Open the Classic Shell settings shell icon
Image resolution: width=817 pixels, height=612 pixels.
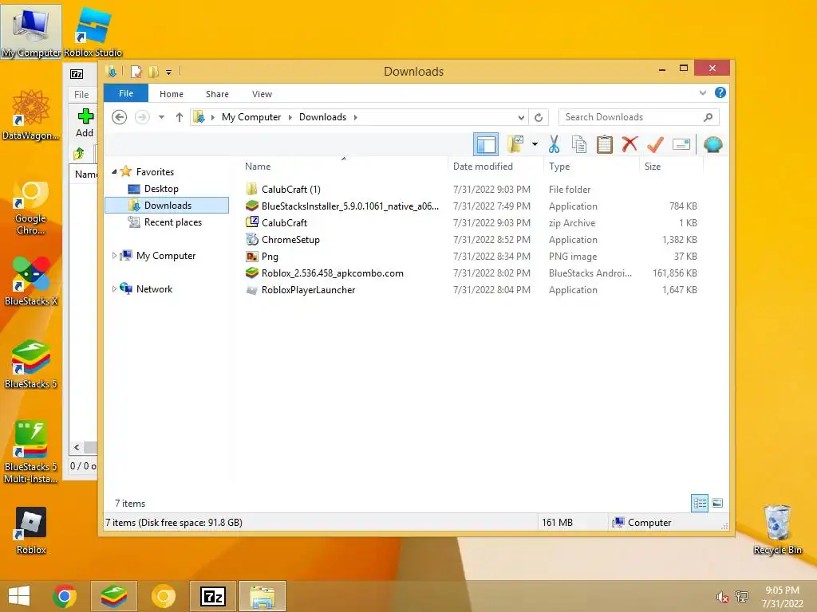pos(712,144)
